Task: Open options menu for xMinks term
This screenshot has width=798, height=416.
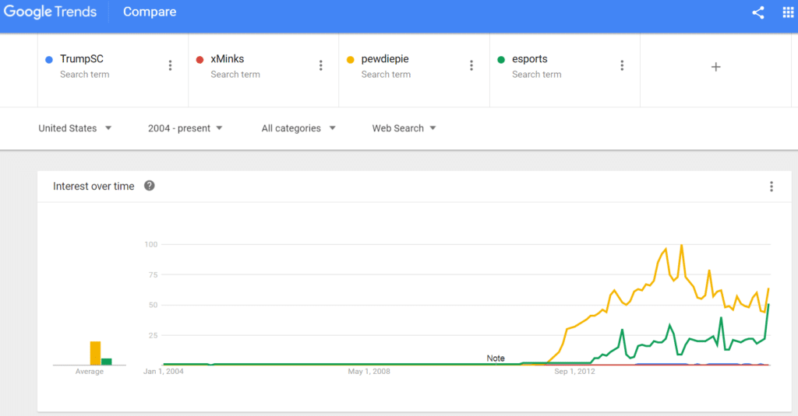Action: 320,65
